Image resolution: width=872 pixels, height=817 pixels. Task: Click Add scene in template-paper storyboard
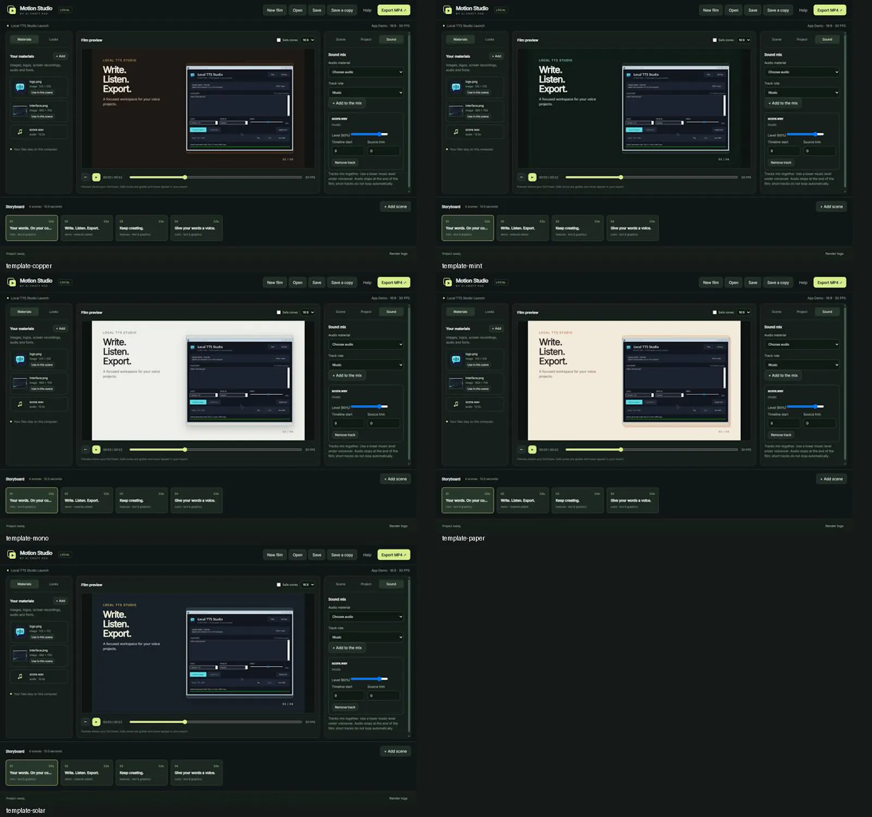click(x=831, y=479)
